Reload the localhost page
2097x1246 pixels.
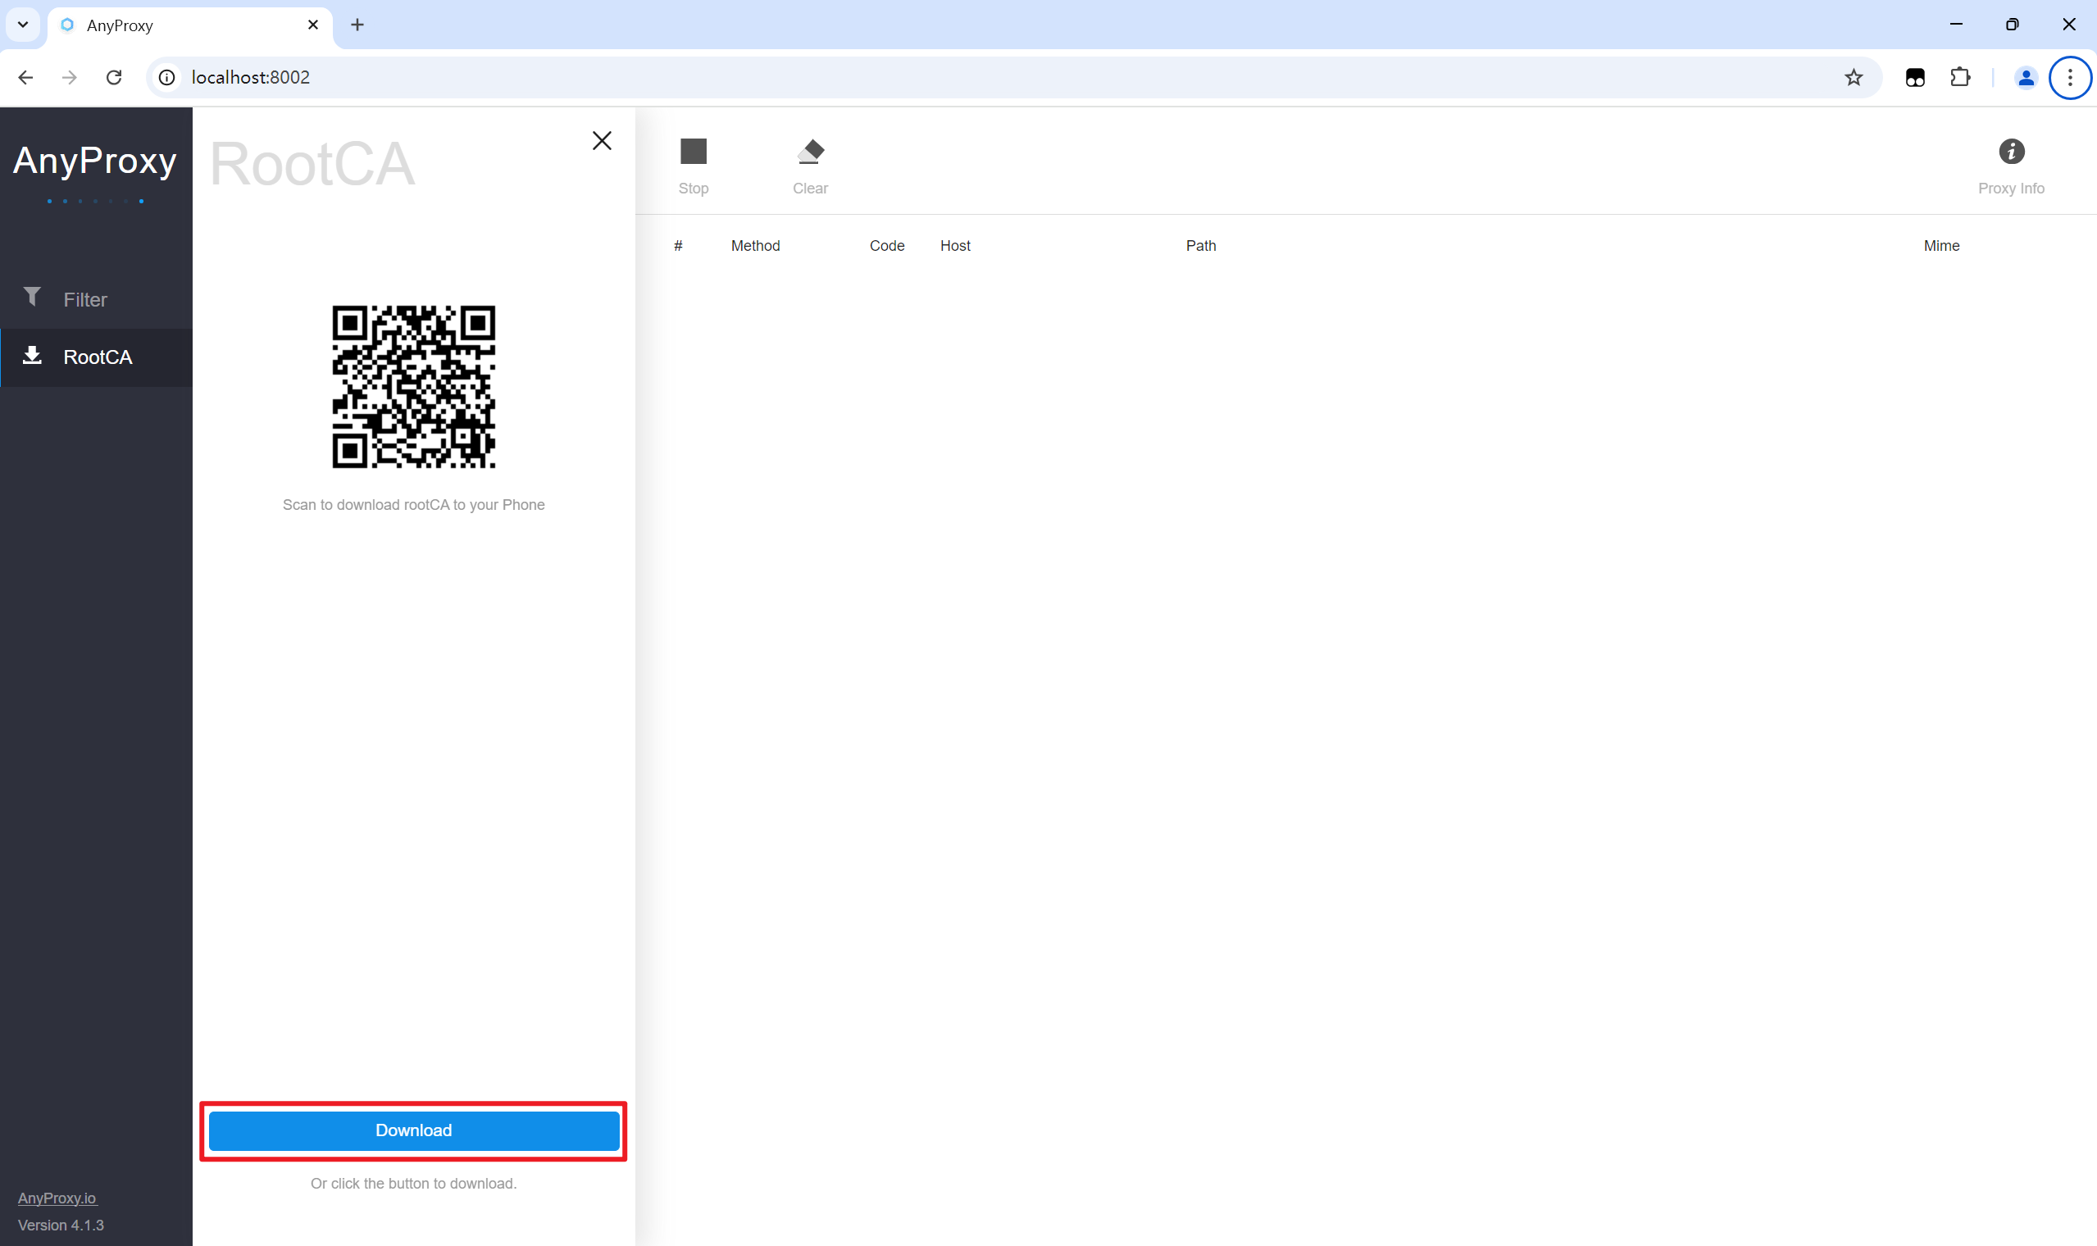(114, 77)
